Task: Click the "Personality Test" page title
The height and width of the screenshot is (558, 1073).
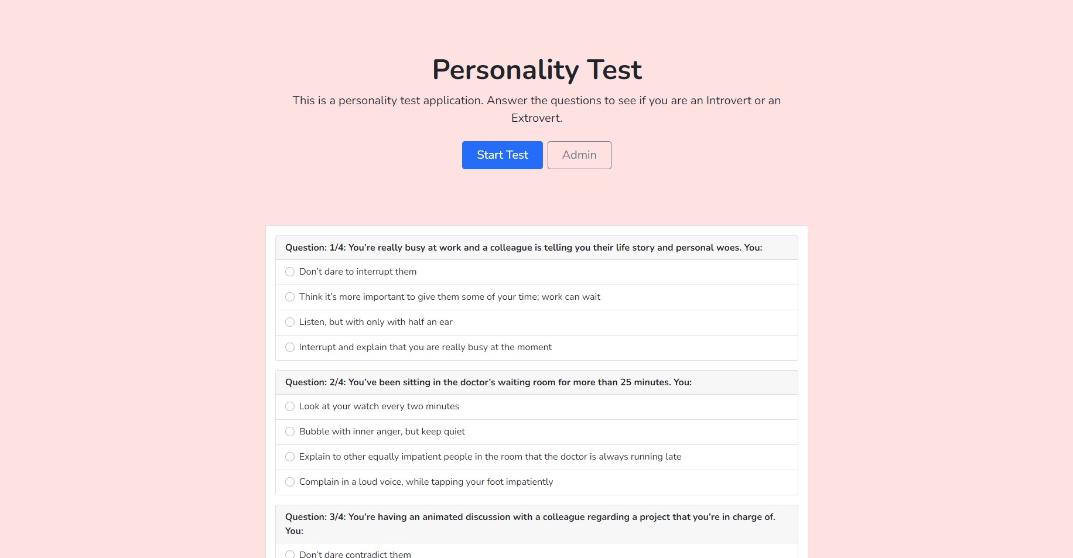Action: (x=536, y=69)
